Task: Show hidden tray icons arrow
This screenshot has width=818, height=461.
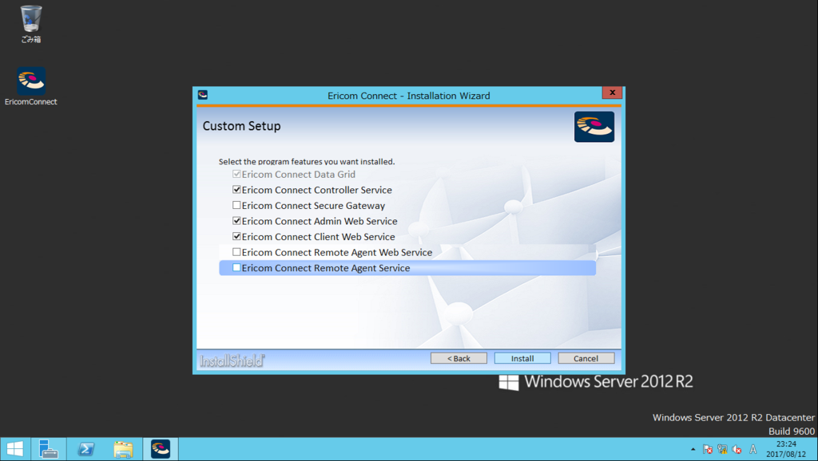Action: click(x=693, y=449)
